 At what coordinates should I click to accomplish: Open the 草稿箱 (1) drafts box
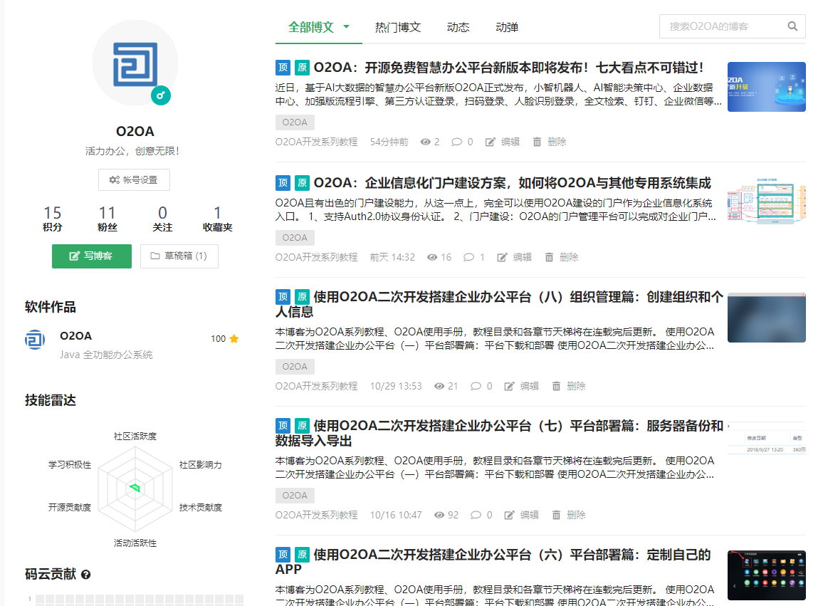tap(179, 256)
